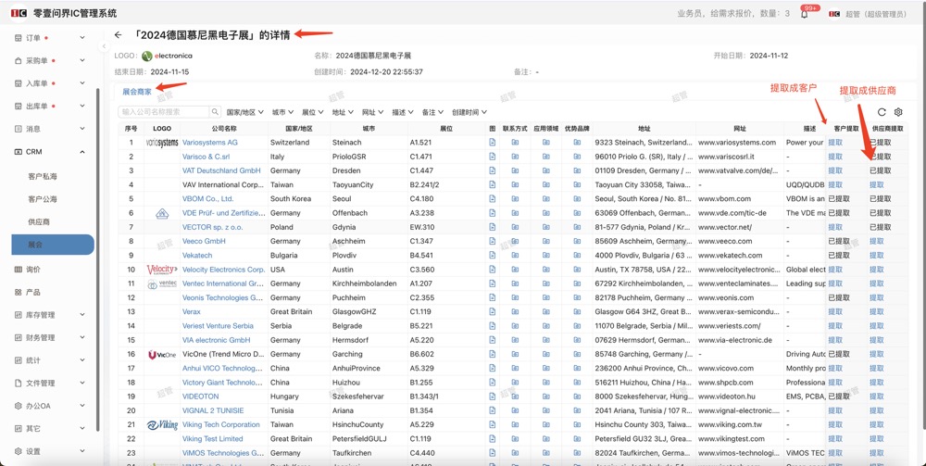Viewport: 926px width, 466px height.
Task: Open the notification bell with 99+ badge
Action: coord(804,14)
